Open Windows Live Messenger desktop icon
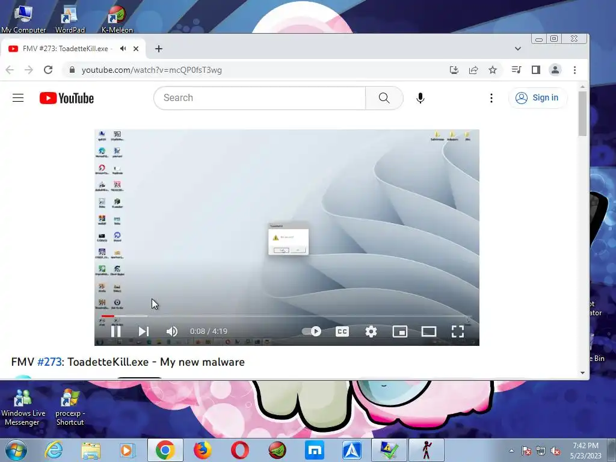This screenshot has width=616, height=462. [x=23, y=407]
